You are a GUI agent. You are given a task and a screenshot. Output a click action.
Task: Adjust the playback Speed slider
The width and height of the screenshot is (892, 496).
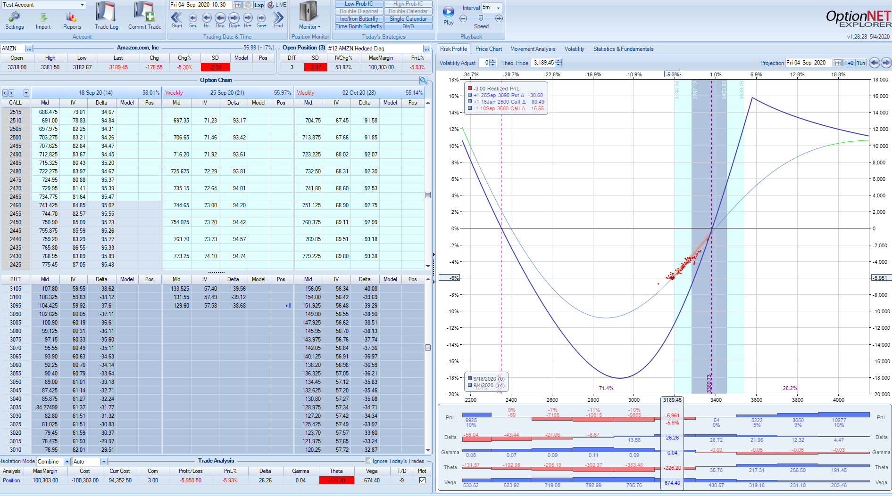[x=481, y=19]
